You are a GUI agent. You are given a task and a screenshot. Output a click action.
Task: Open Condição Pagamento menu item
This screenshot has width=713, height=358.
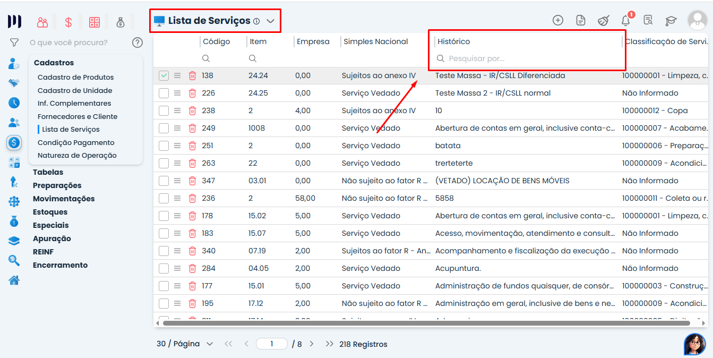point(76,143)
